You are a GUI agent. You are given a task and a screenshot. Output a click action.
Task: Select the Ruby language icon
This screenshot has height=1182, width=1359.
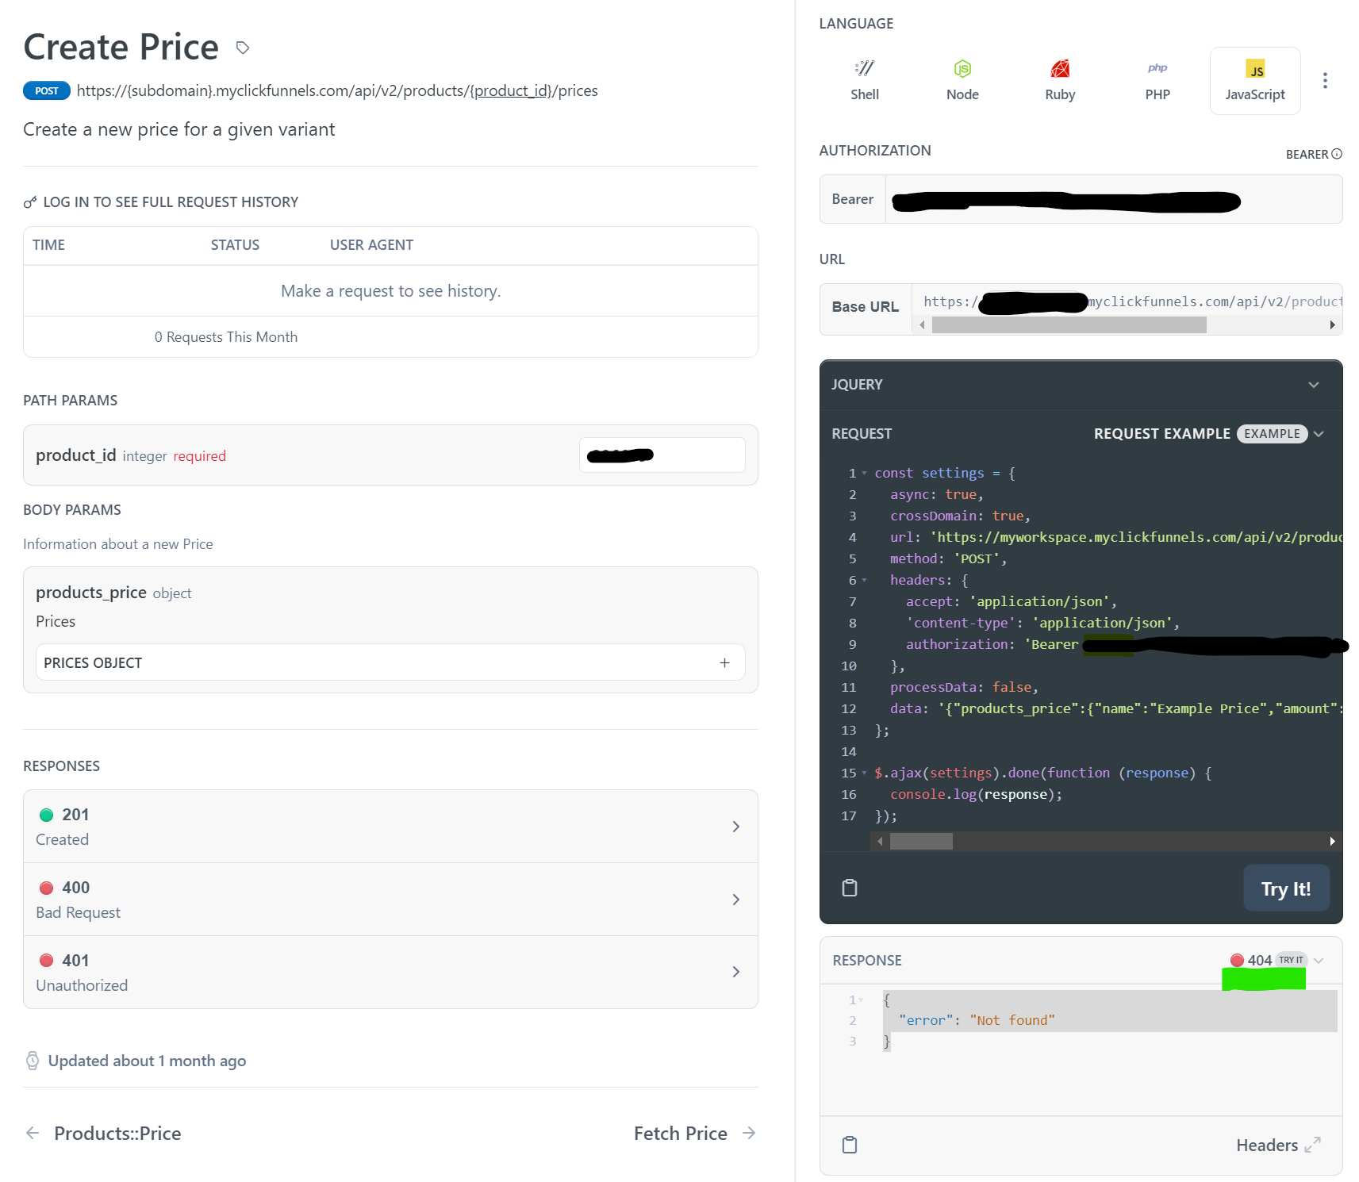(x=1060, y=69)
